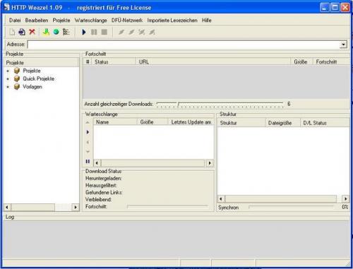This screenshot has width=353, height=269.
Task: Minimize the HTTP Weazel window
Action: coord(324,8)
